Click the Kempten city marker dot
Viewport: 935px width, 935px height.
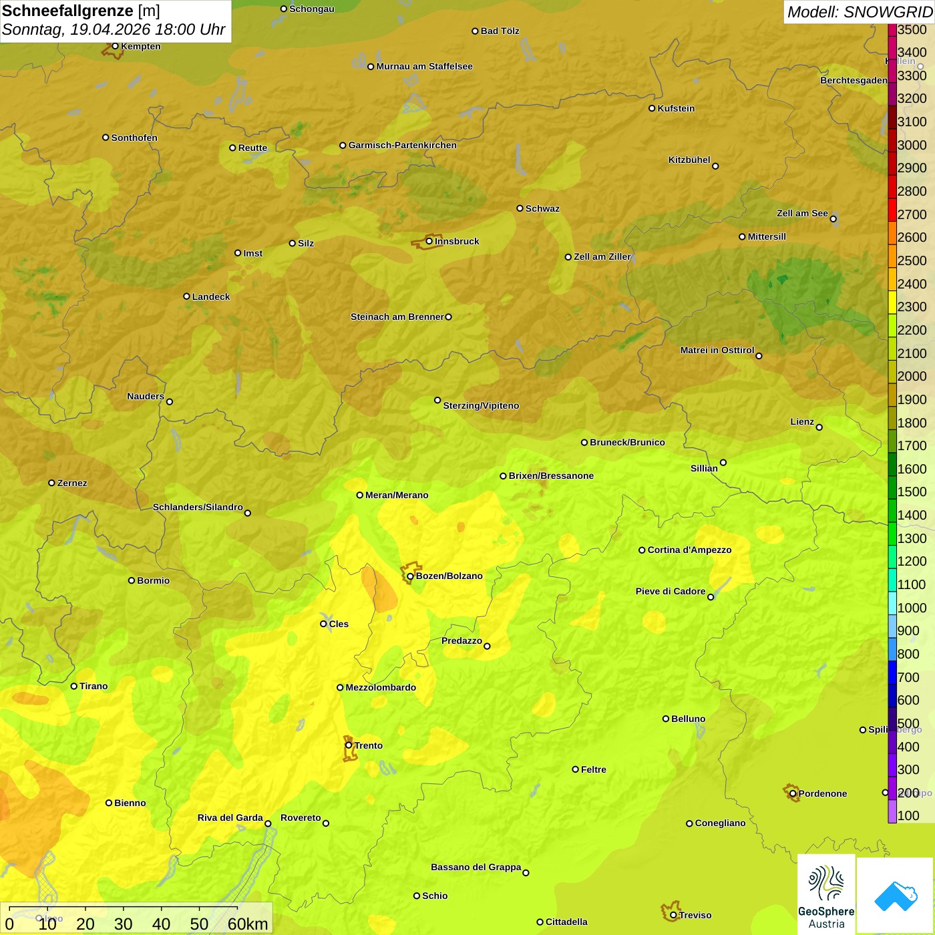(x=115, y=46)
